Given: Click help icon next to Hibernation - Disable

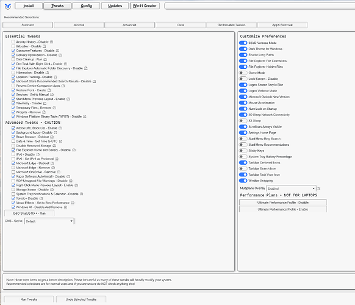Looking at the screenshot, I should (47, 73).
